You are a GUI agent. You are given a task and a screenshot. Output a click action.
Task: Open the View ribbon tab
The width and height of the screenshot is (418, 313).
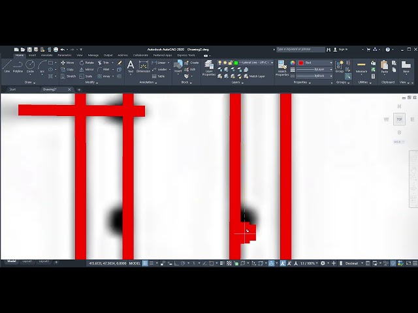click(x=80, y=55)
